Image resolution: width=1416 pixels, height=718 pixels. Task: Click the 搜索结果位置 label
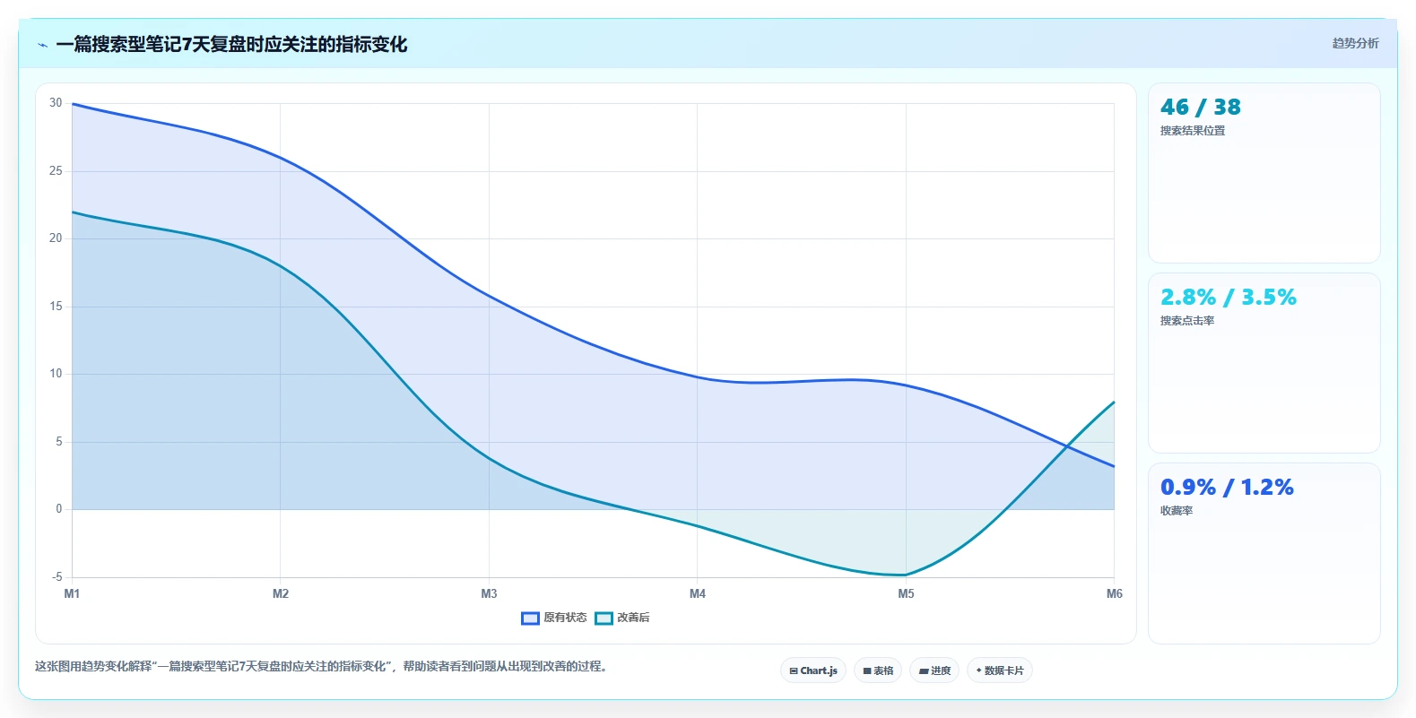tap(1193, 131)
